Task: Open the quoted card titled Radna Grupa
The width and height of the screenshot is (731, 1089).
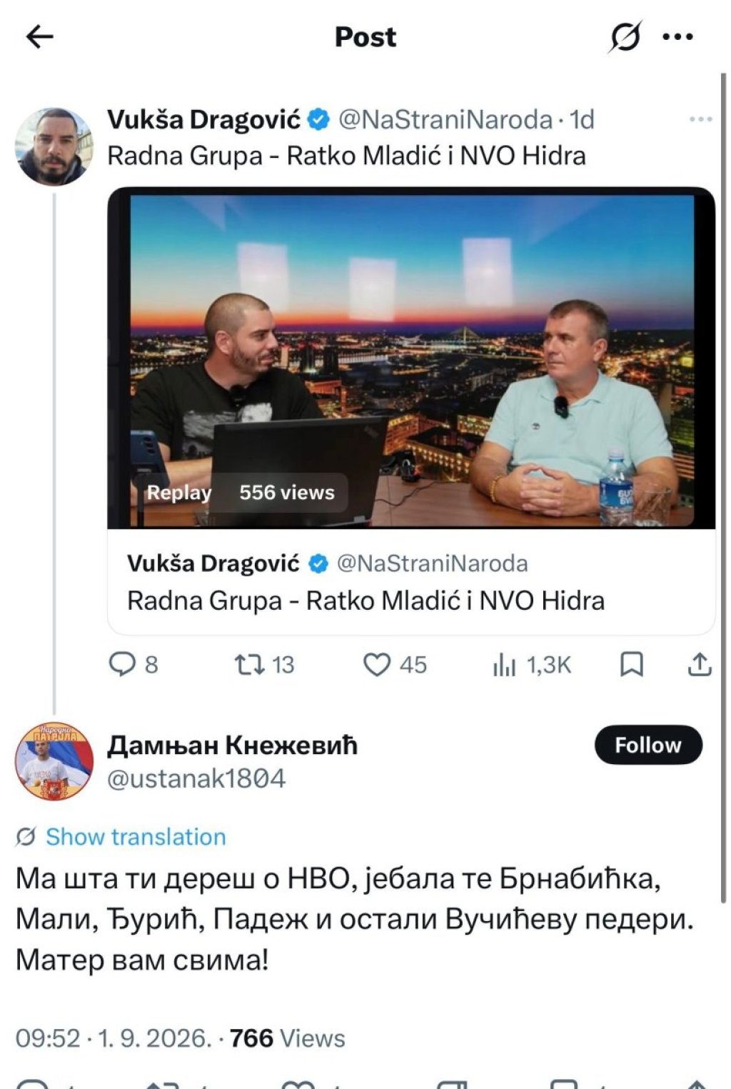Action: tap(411, 582)
